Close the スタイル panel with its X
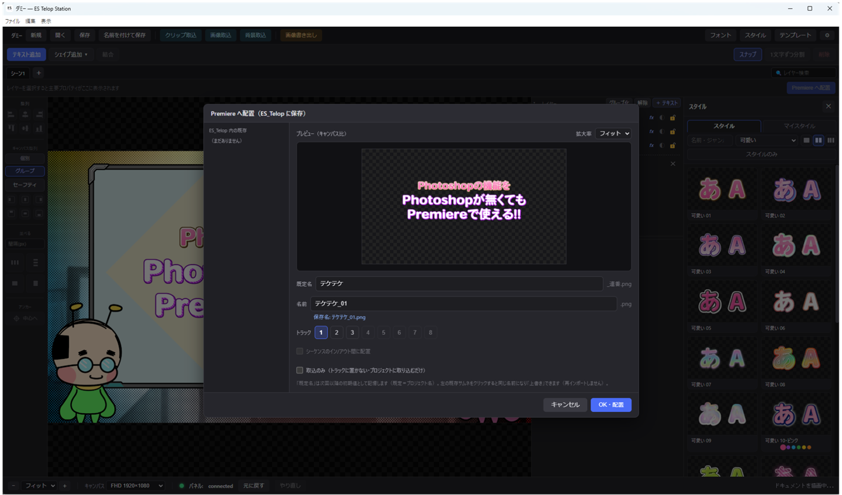The width and height of the screenshot is (842, 495). pyautogui.click(x=828, y=106)
